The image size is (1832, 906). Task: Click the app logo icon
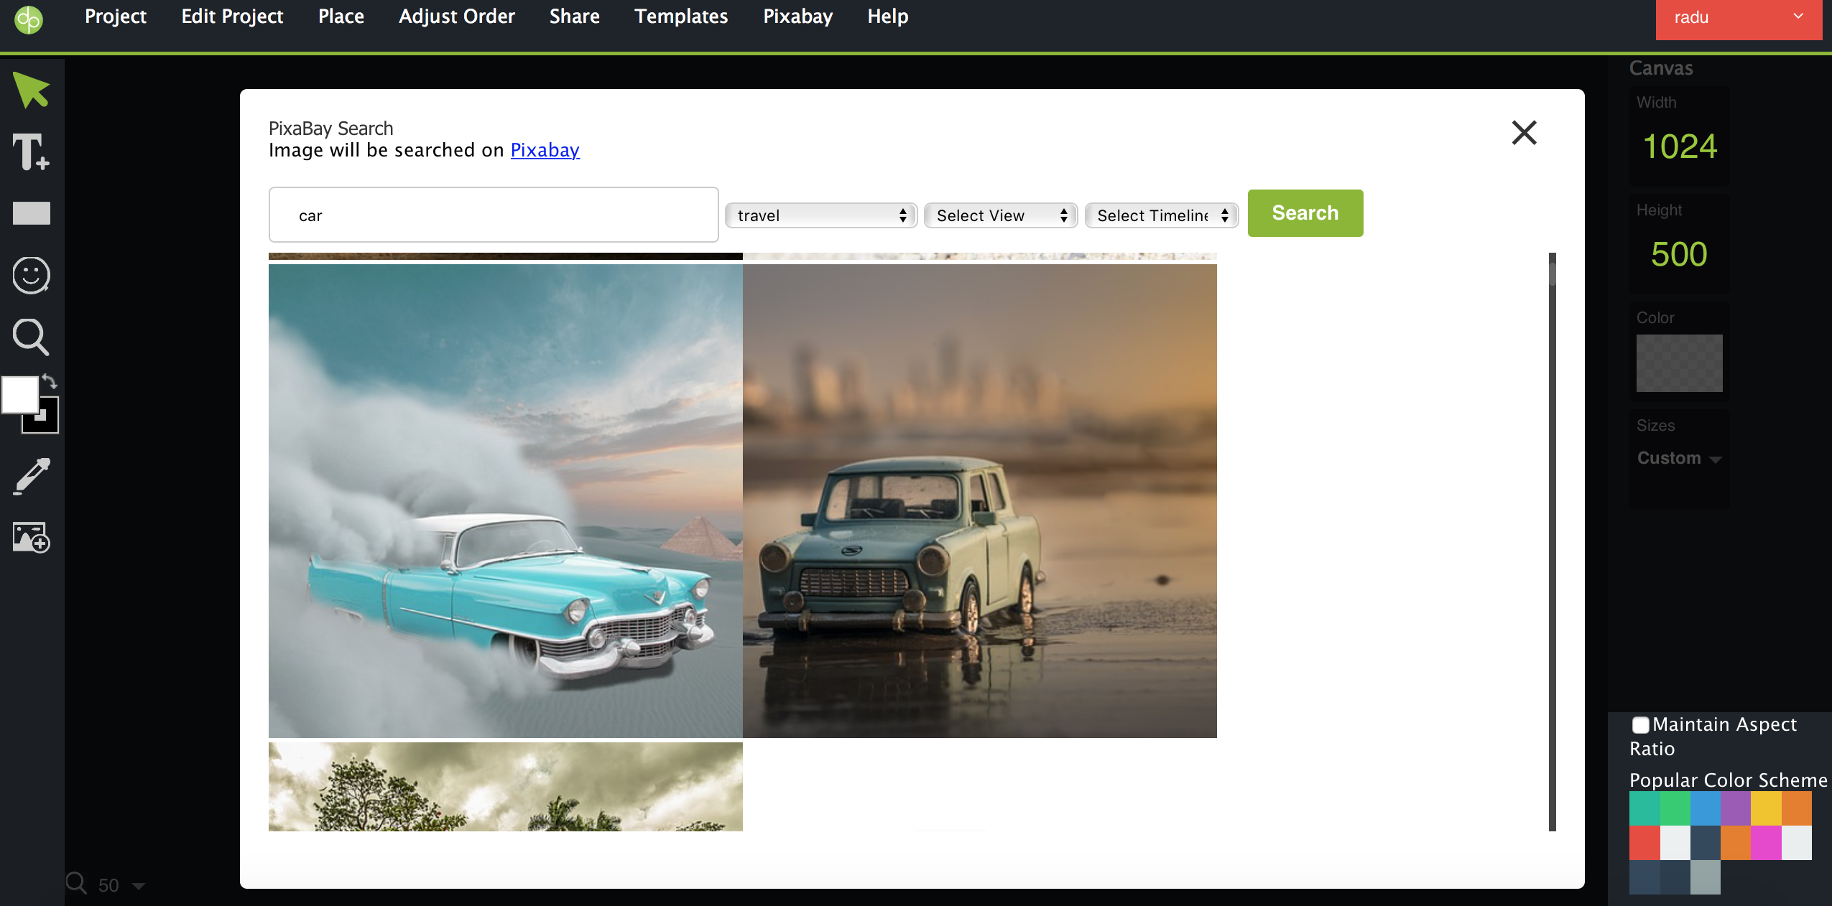(29, 19)
